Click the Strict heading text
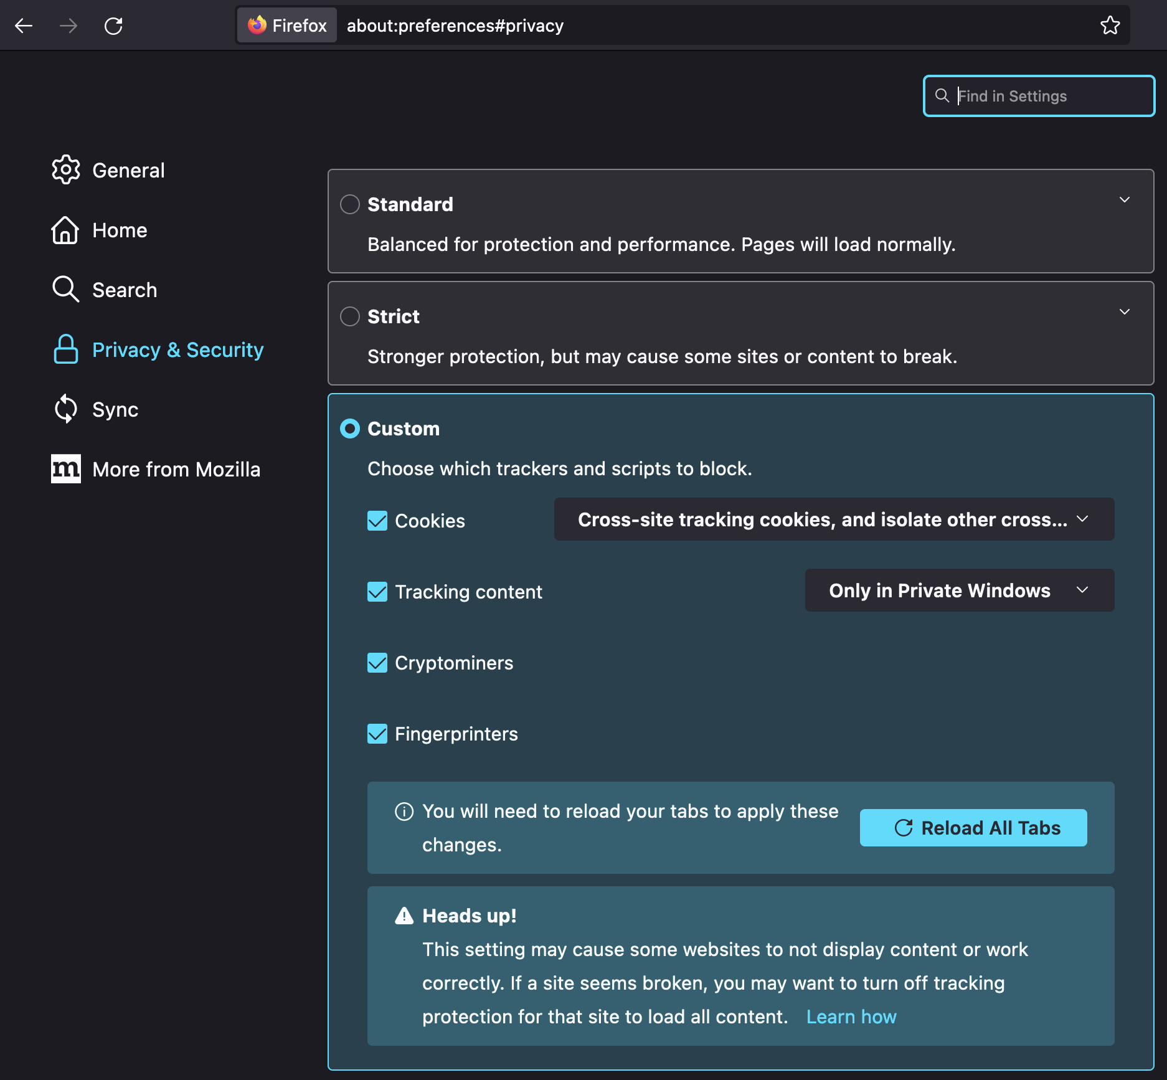 (394, 316)
